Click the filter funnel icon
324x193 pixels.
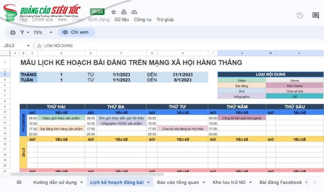22,32
